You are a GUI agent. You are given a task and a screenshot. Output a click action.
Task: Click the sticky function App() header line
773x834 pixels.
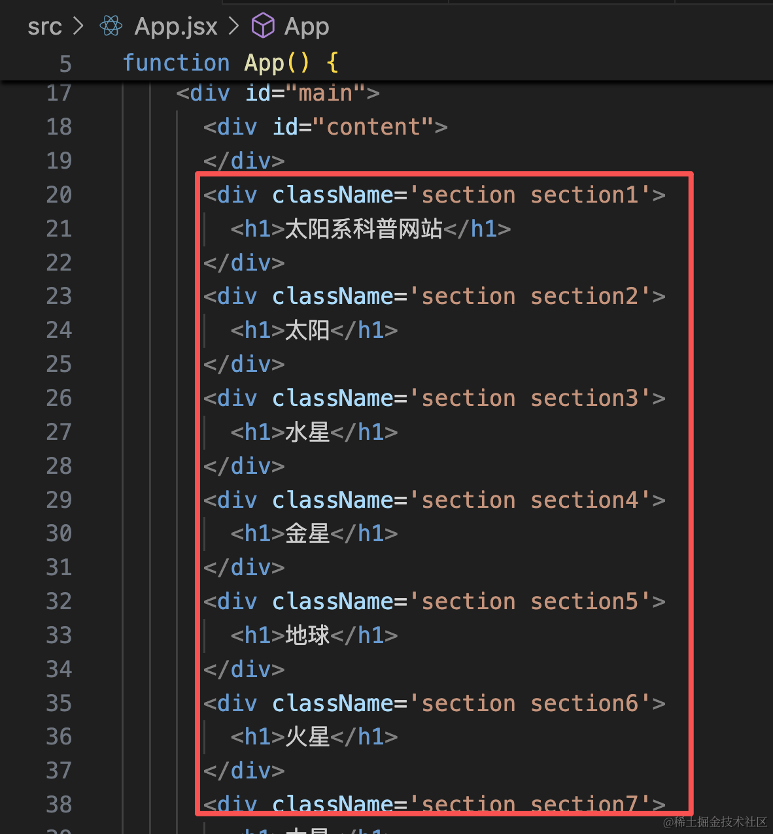point(386,63)
